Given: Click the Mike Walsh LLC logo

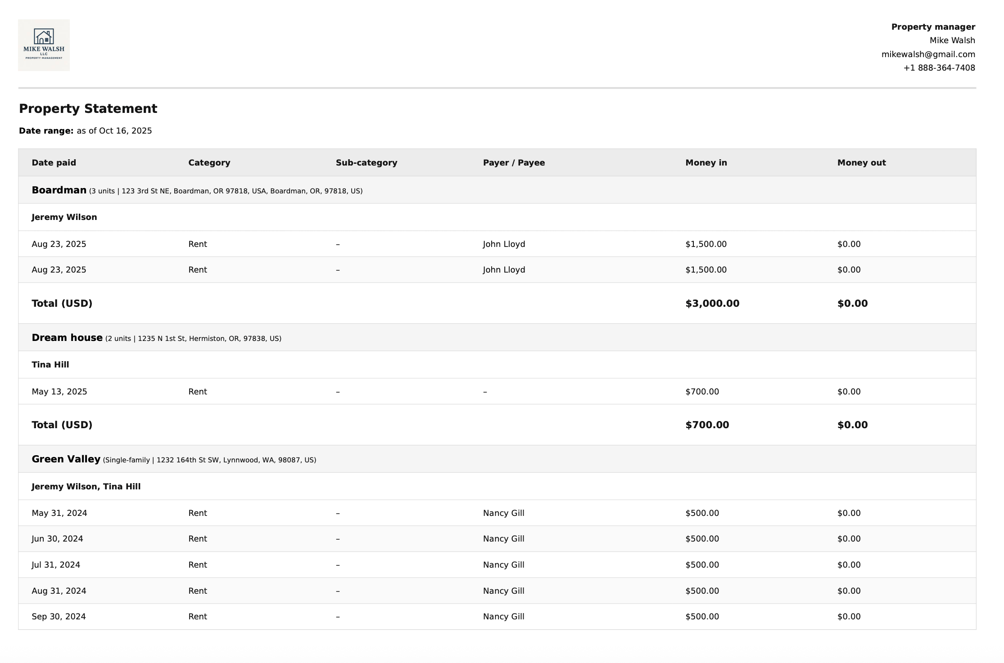Looking at the screenshot, I should click(44, 45).
